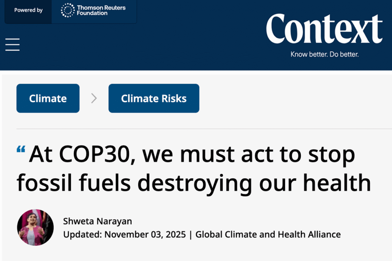The image size is (392, 261).
Task: Click the Powered by badge
Action: point(28,11)
